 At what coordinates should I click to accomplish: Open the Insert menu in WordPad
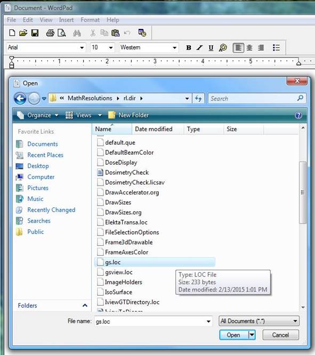pyautogui.click(x=66, y=20)
